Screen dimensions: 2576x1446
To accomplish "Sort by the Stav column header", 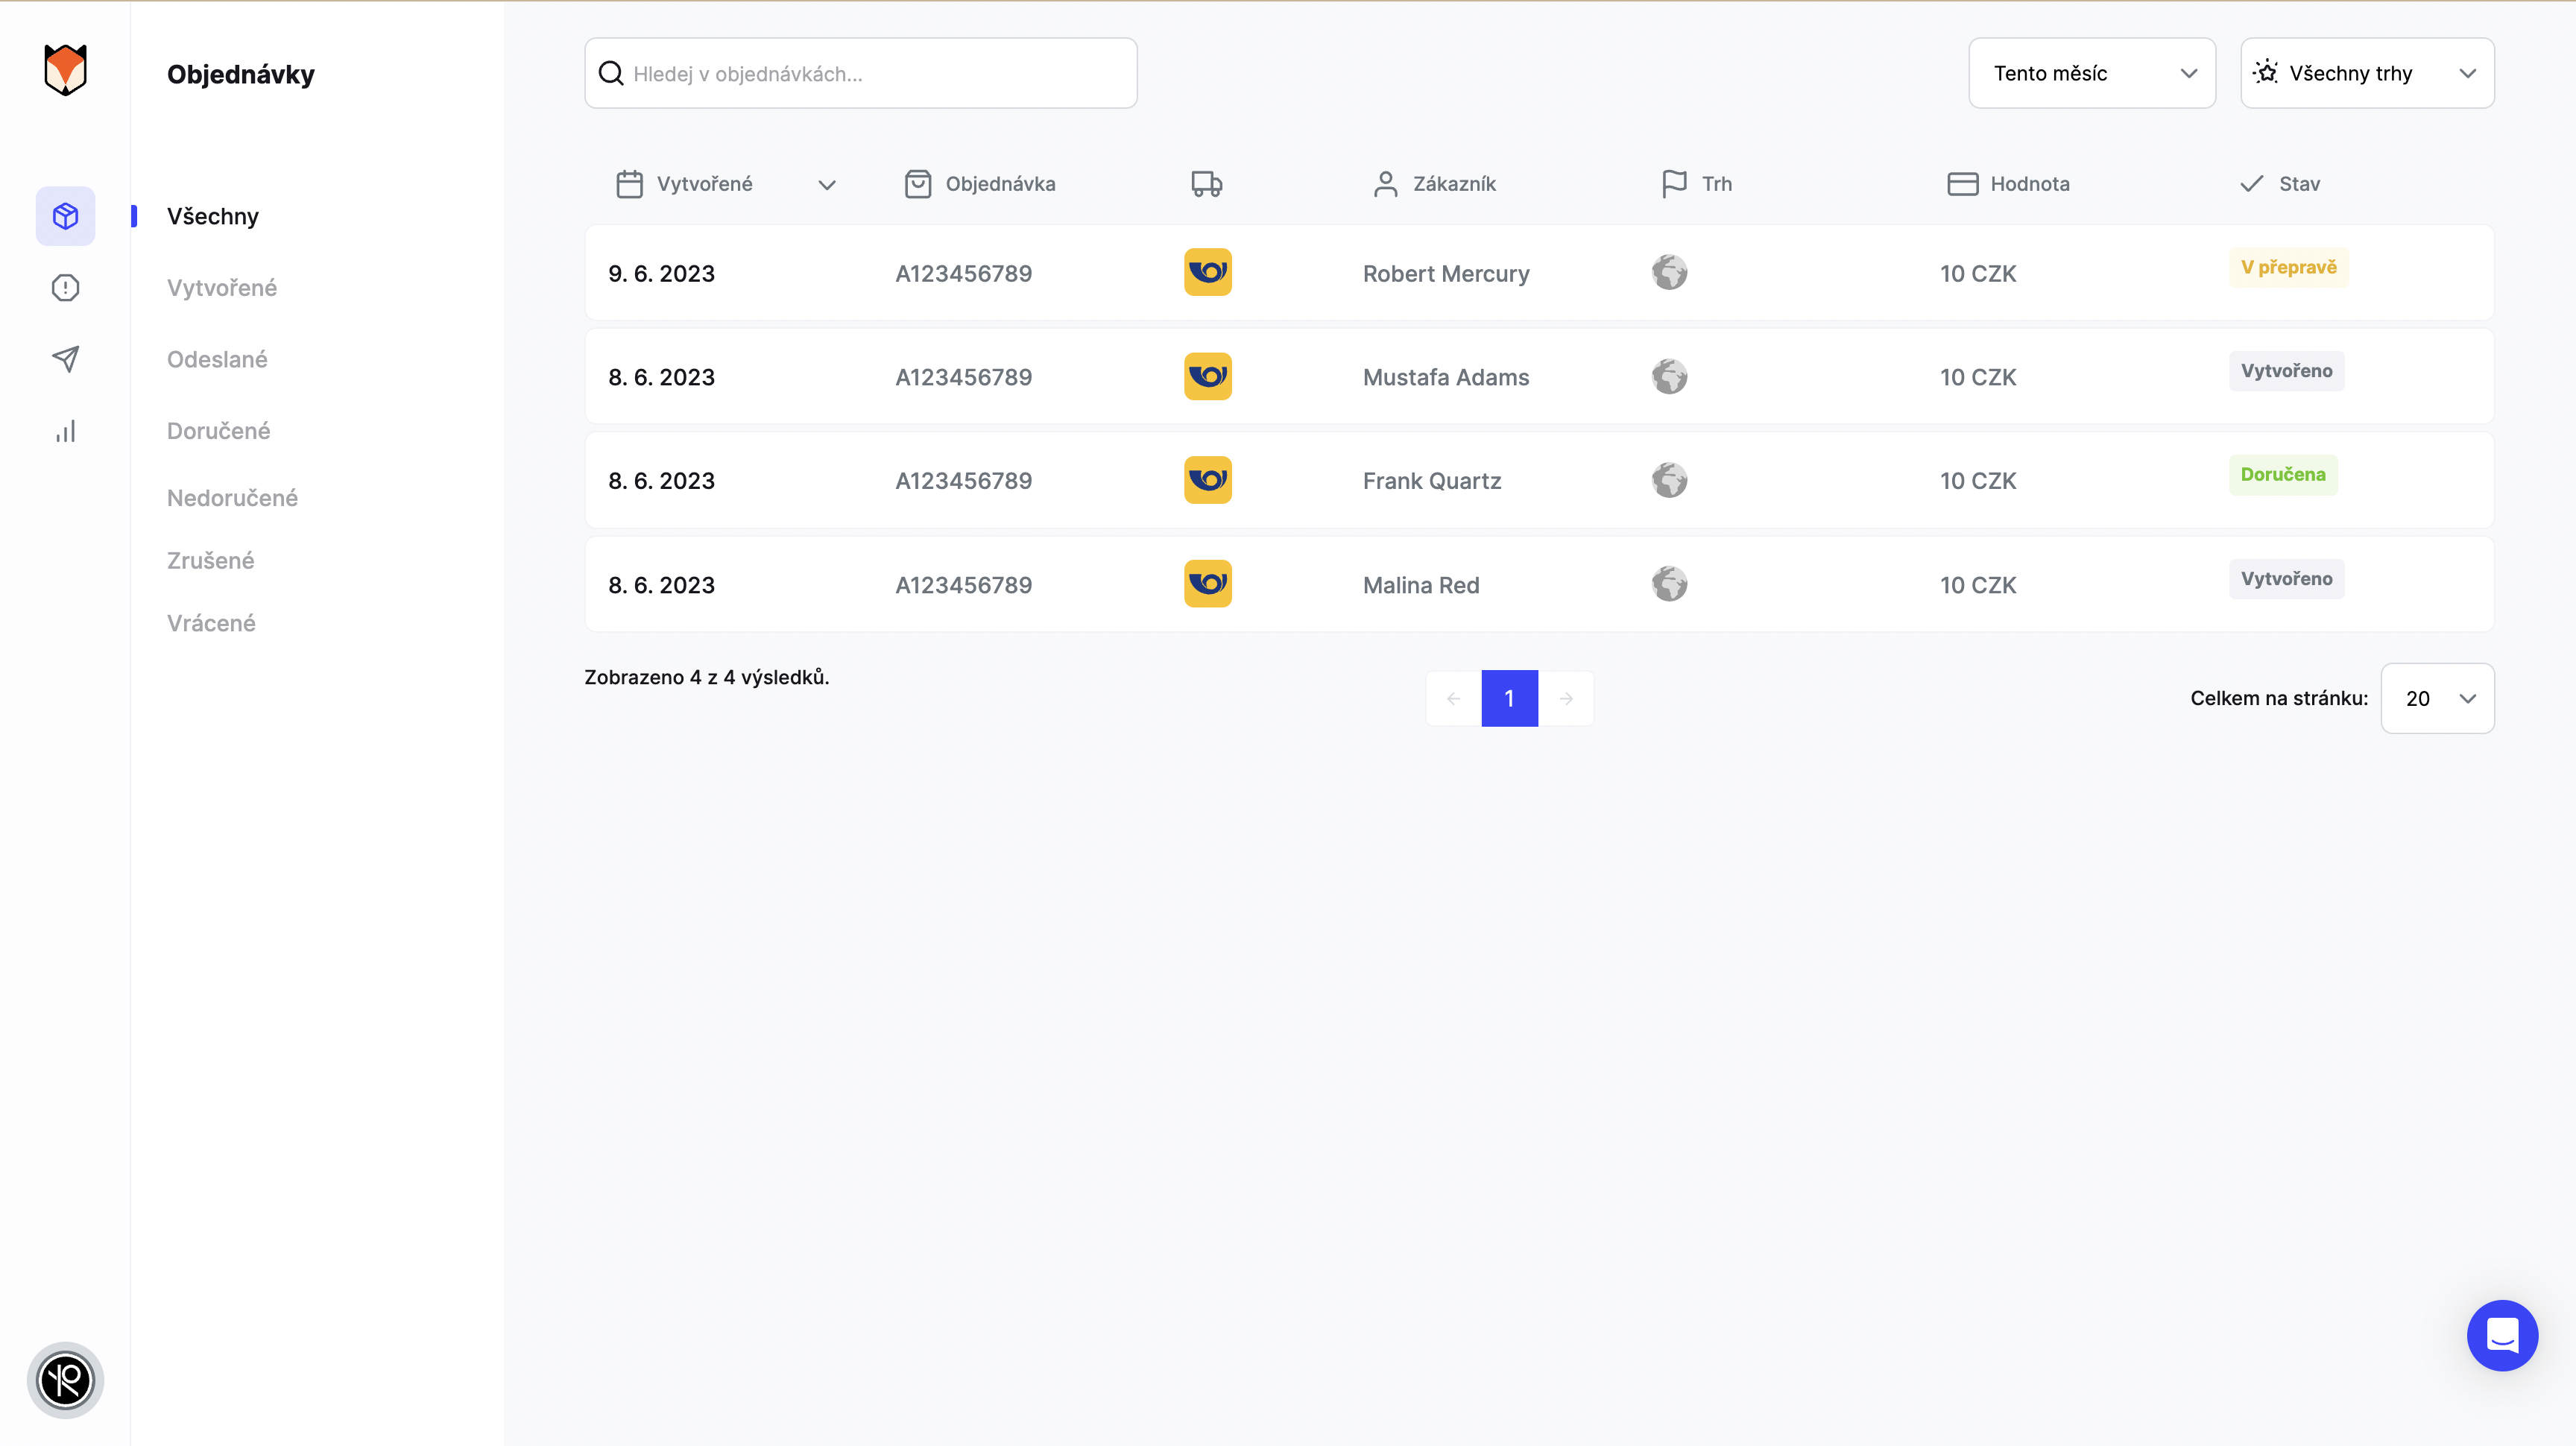I will [2299, 184].
